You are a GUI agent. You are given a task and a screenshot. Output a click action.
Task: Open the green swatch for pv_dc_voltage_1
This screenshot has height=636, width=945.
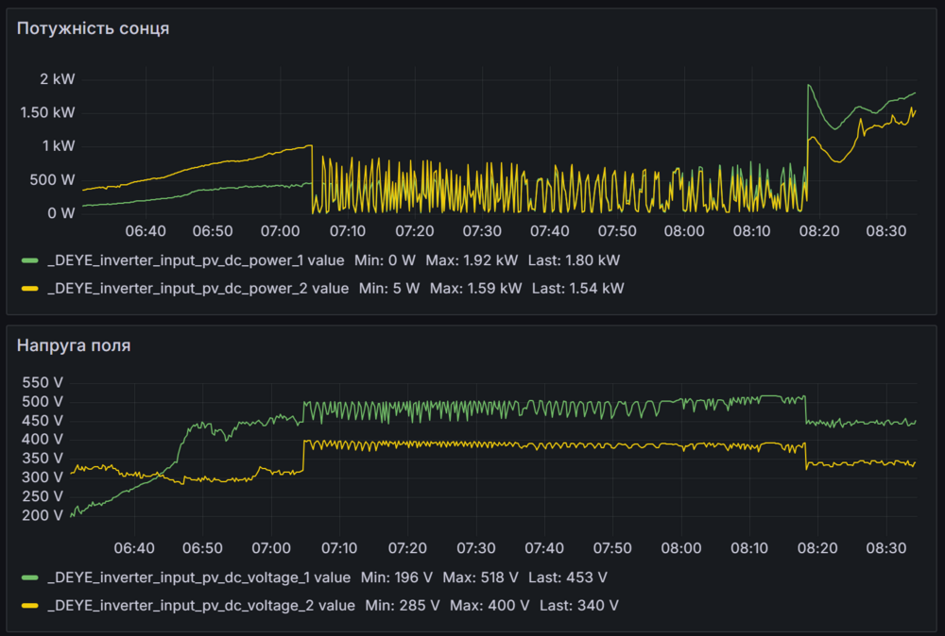tap(30, 577)
